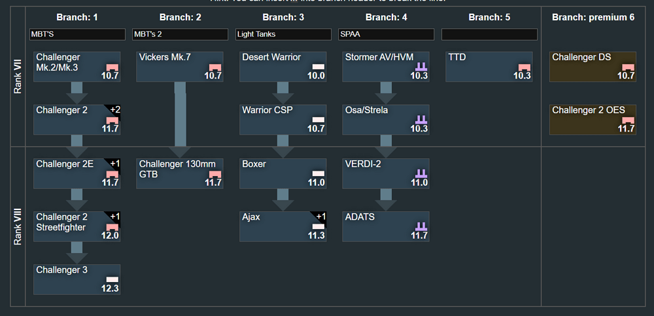The image size is (654, 316).
Task: Click the vehicle icon on Ajax card
Action: coord(318,226)
